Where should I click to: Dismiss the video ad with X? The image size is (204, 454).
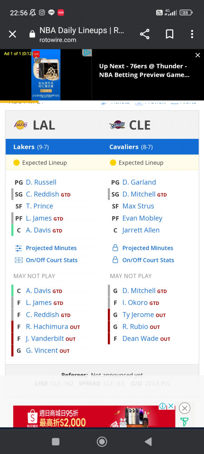pos(198,55)
